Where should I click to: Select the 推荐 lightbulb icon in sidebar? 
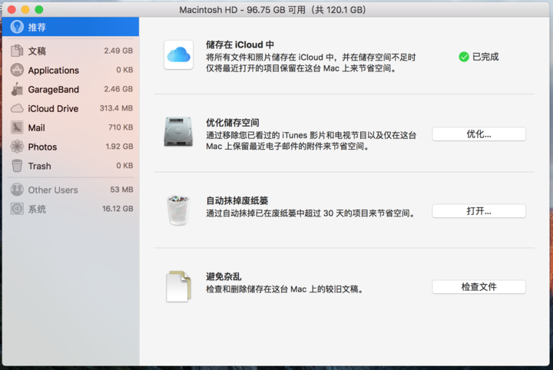[x=17, y=27]
